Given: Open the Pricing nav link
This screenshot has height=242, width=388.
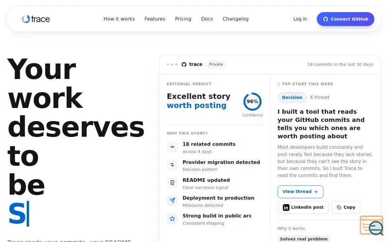Looking at the screenshot, I should pyautogui.click(x=183, y=19).
